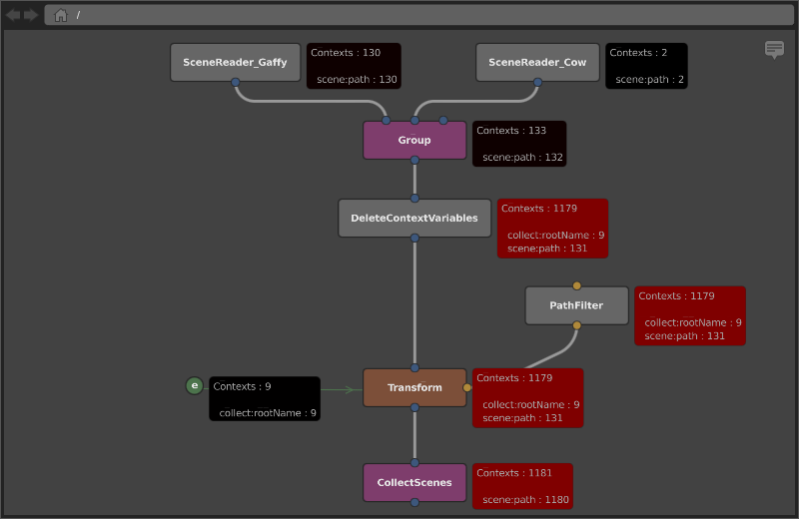Click the 'Contexts : 9' black annotation
This screenshot has width=799, height=519.
(x=265, y=399)
